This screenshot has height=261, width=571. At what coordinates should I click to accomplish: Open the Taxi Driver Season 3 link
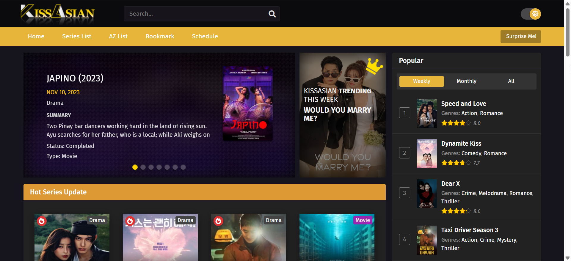470,230
